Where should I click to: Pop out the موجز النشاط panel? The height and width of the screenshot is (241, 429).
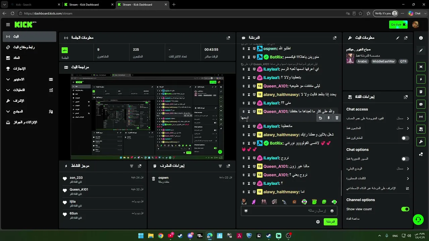(x=140, y=166)
